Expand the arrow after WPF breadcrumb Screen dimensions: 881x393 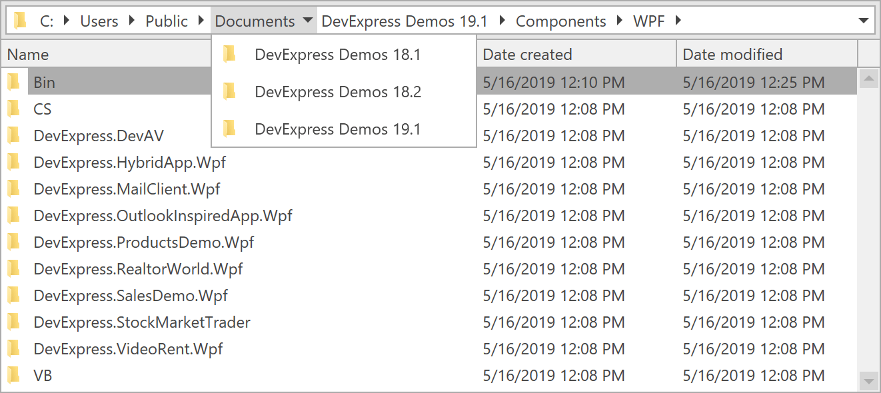(x=678, y=21)
